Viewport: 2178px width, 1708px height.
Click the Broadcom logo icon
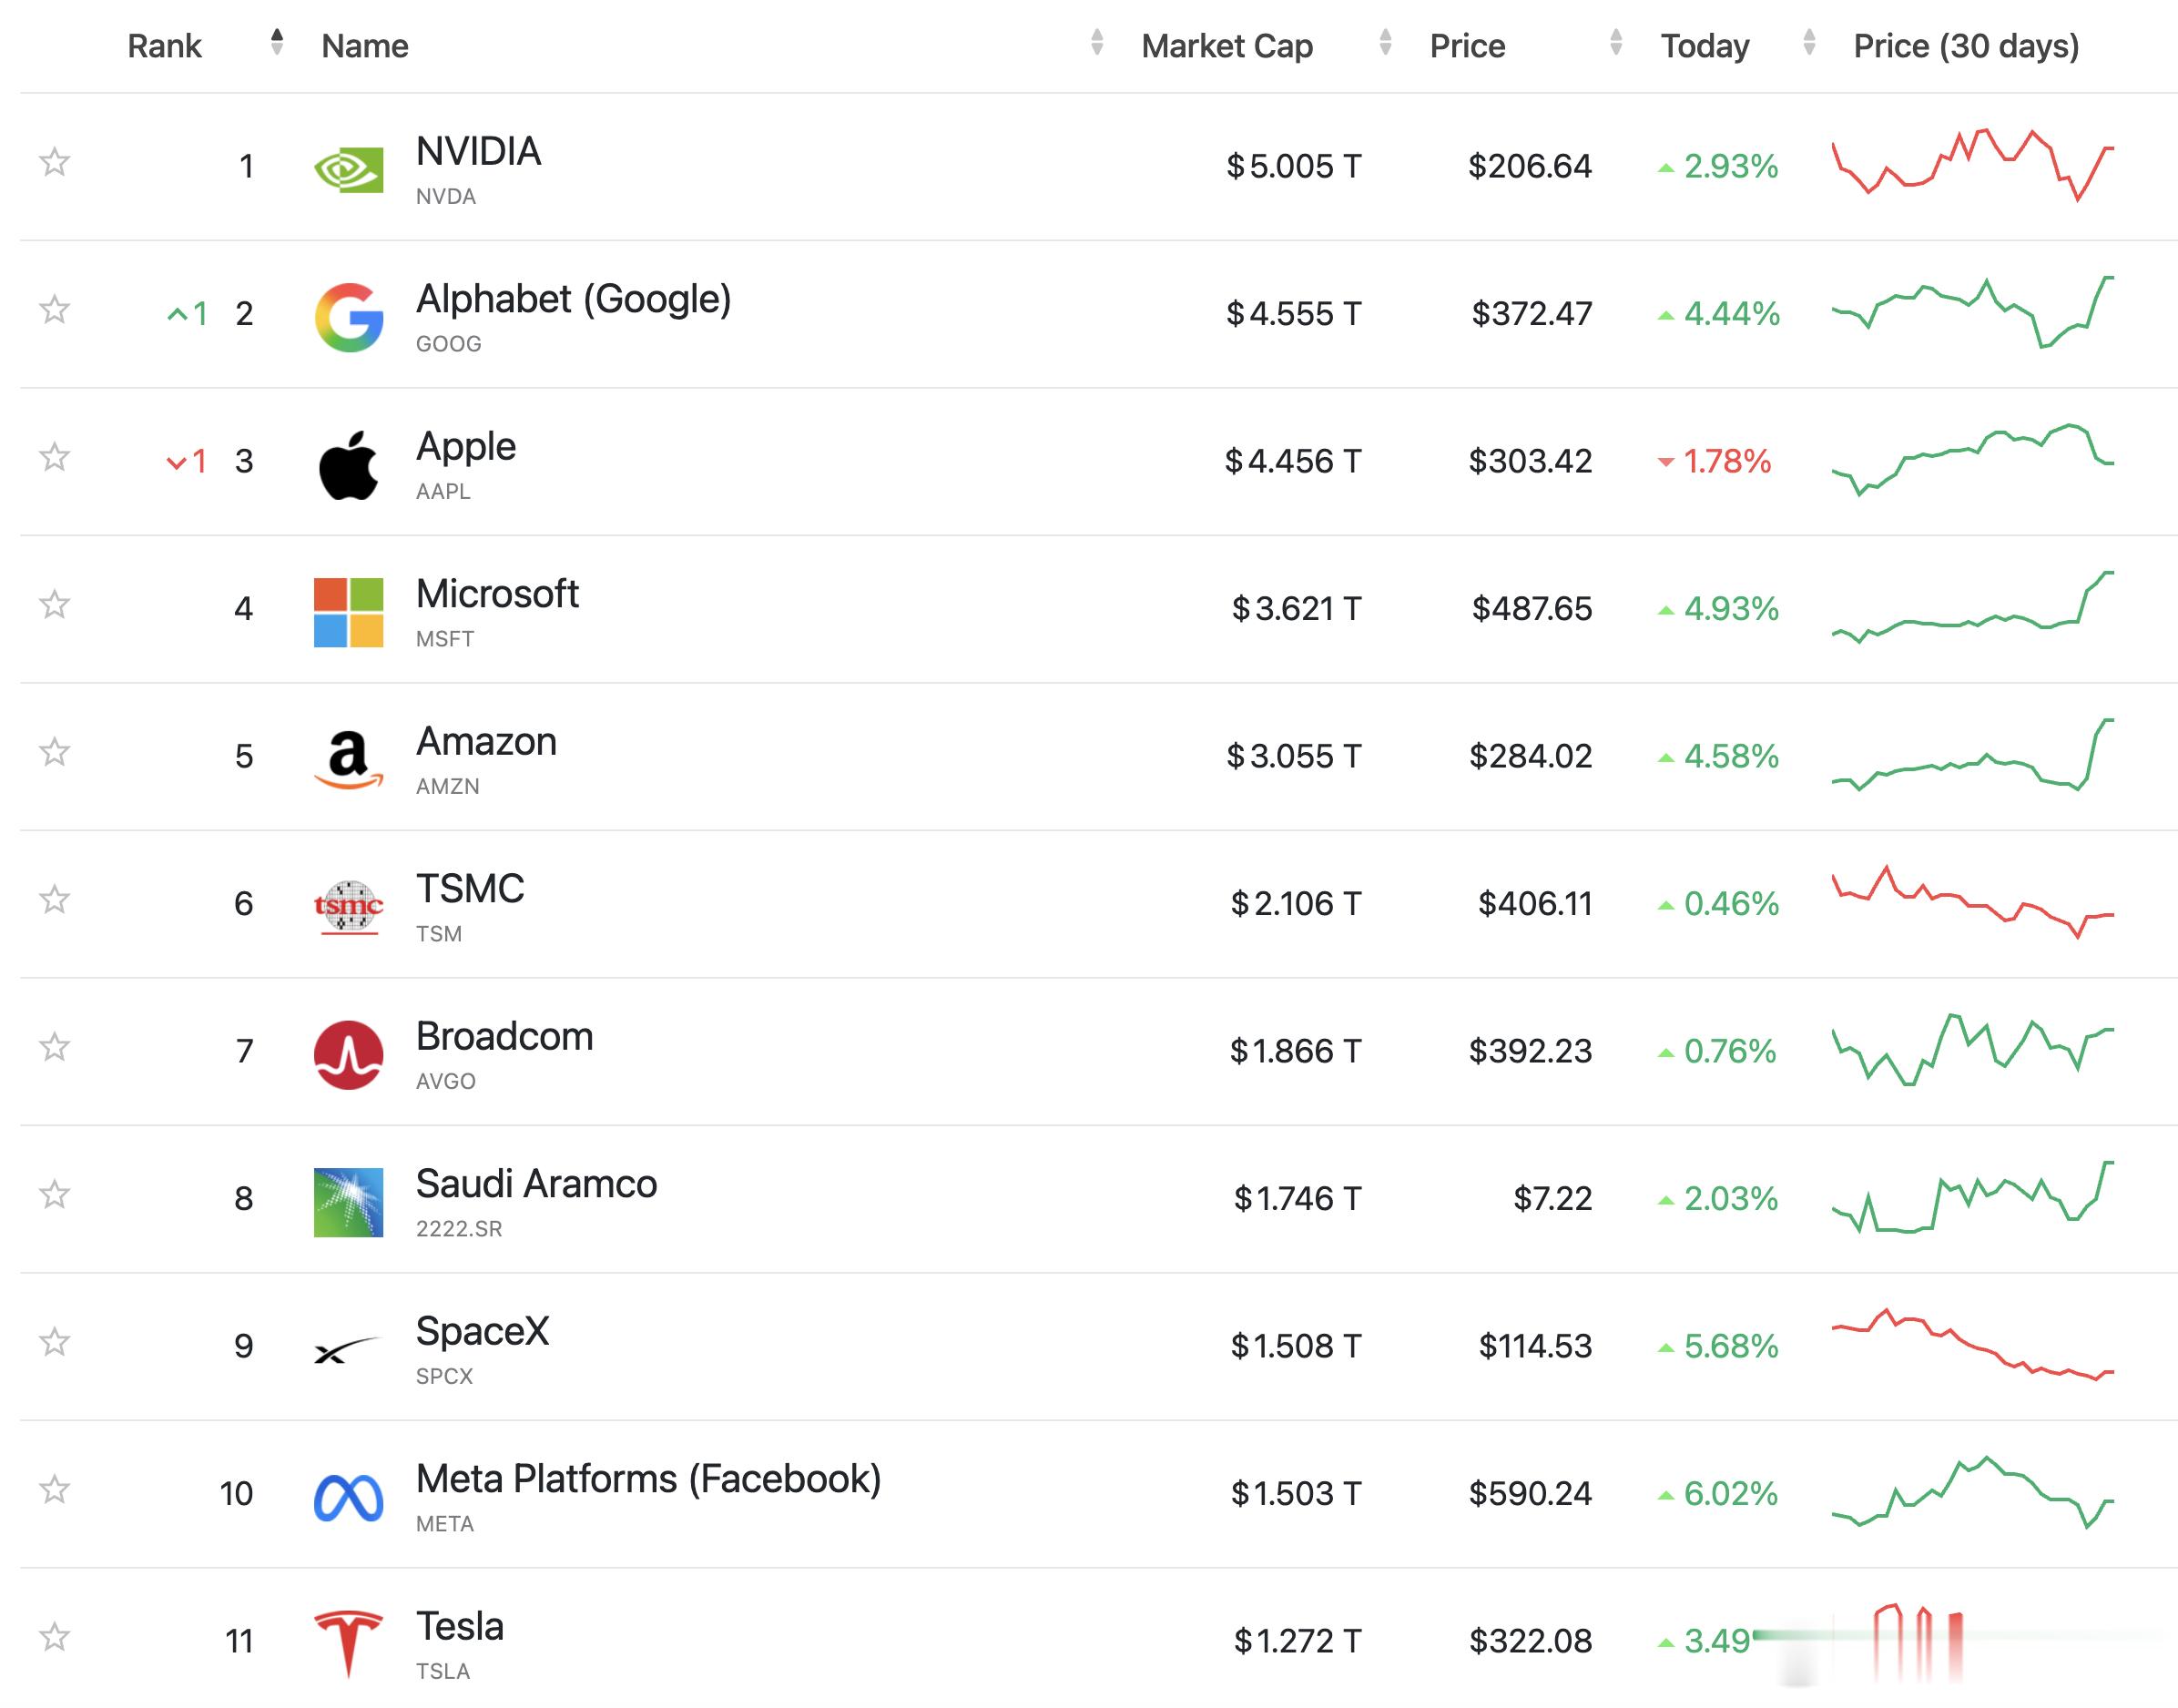[x=348, y=1055]
